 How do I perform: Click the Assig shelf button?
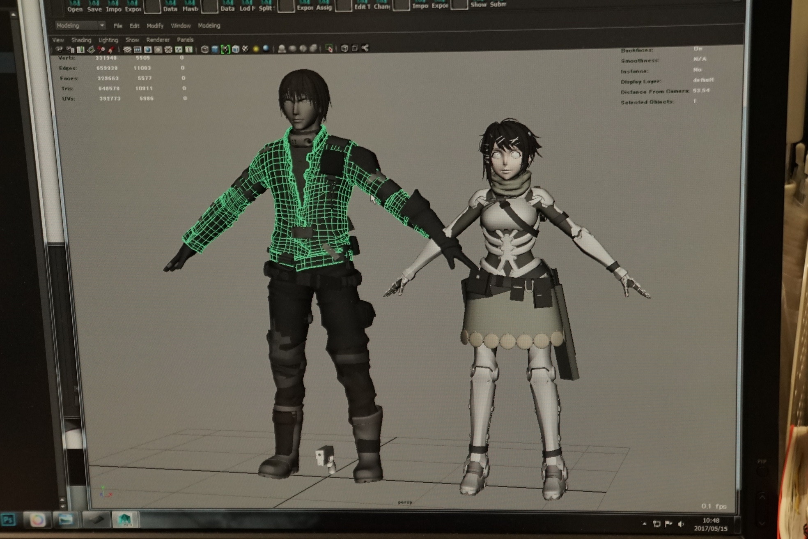point(324,5)
